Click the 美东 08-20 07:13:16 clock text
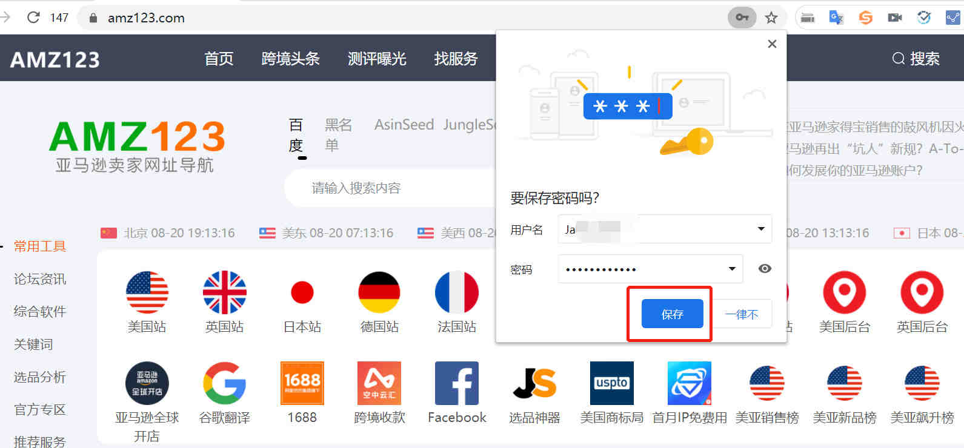 click(337, 233)
